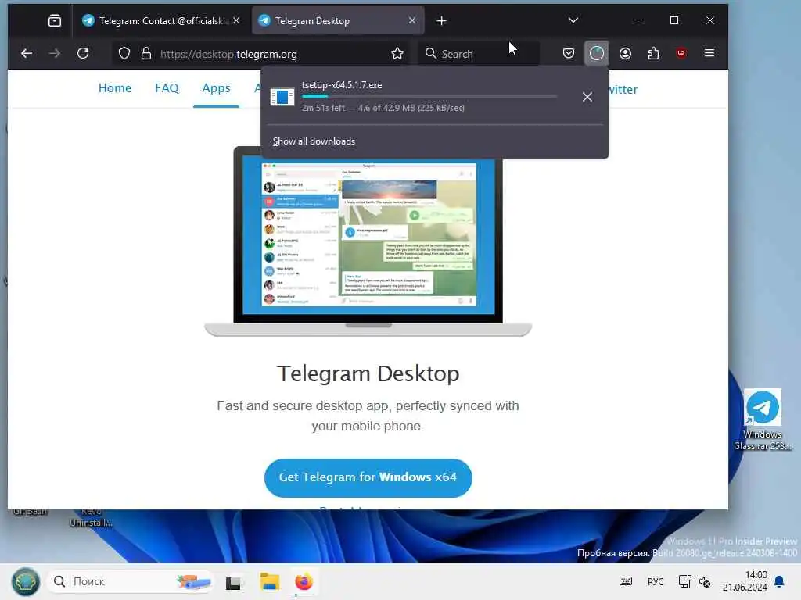The height and width of the screenshot is (600, 801).
Task: Go back to previous page
Action: click(x=27, y=53)
